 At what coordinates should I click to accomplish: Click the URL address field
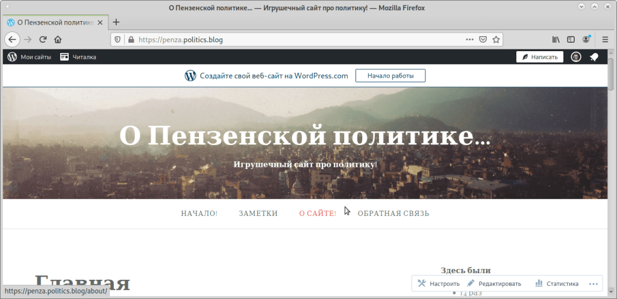pyautogui.click(x=295, y=40)
